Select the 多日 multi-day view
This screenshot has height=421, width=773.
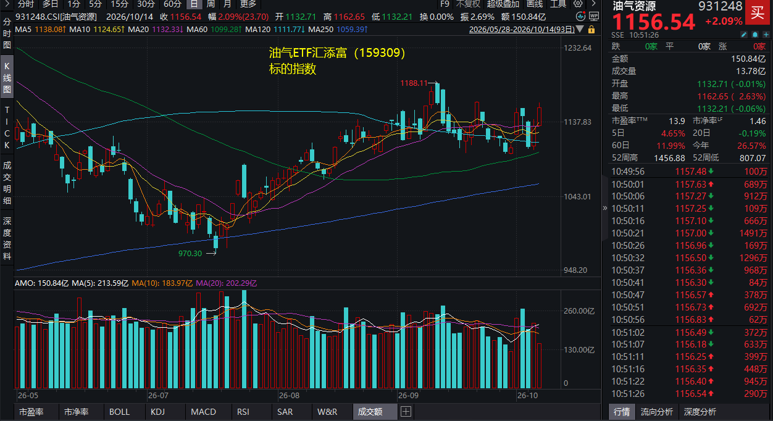coord(51,4)
